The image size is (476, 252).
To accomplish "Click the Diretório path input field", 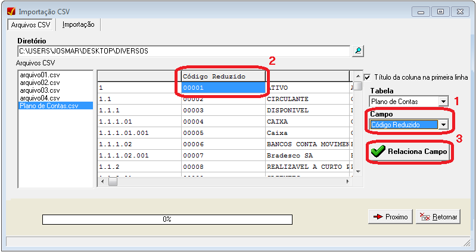I will click(184, 51).
